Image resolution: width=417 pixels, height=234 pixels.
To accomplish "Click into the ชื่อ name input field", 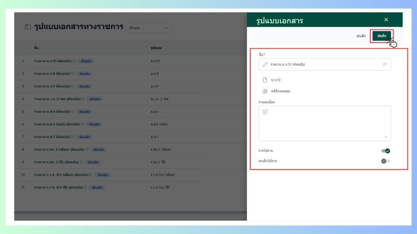I will click(x=325, y=64).
